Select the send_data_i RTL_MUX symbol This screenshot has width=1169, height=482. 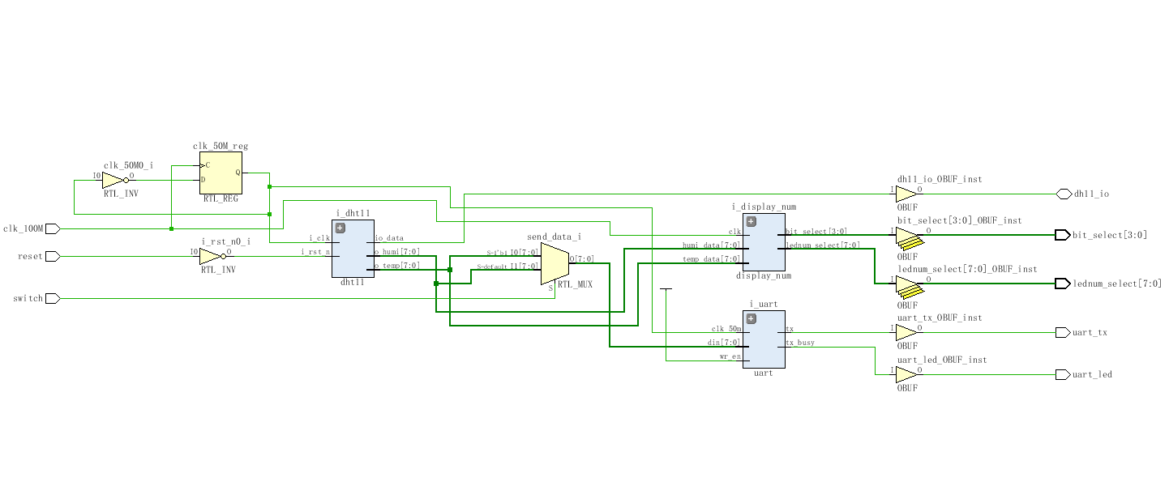coord(554,263)
